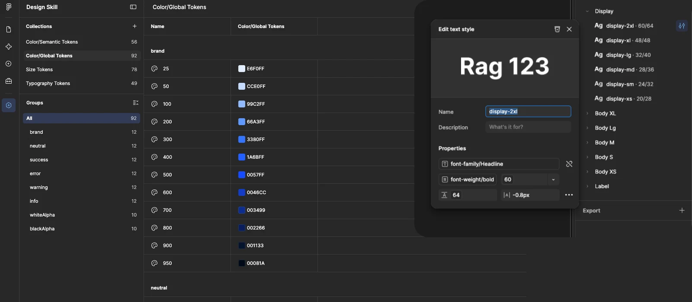Toggle the panel layout icon beside Design Skill

133,7
